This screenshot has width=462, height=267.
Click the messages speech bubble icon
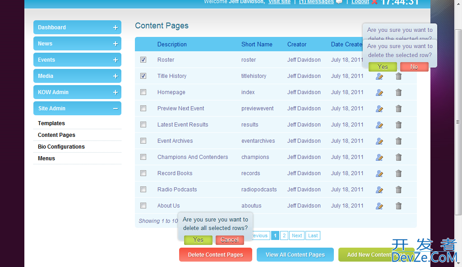click(339, 2)
